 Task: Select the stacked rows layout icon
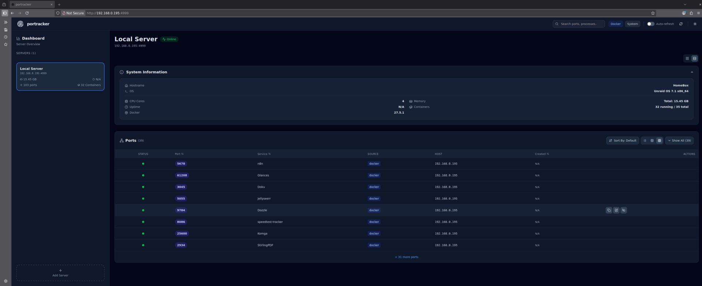pos(694,58)
